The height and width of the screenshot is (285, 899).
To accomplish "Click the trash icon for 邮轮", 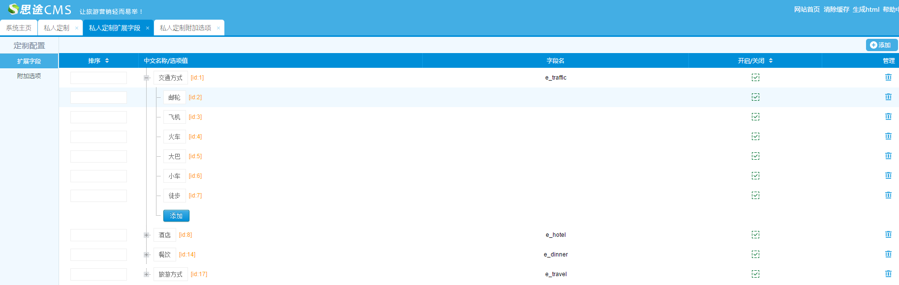I will [888, 97].
